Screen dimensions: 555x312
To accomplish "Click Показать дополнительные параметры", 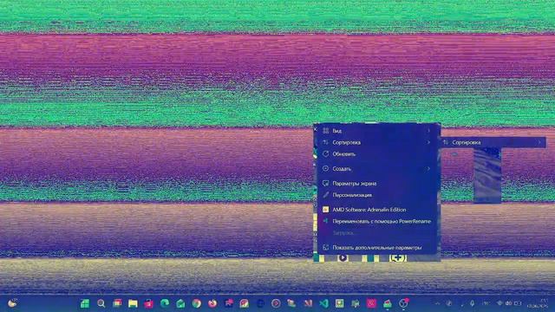I will (376, 248).
